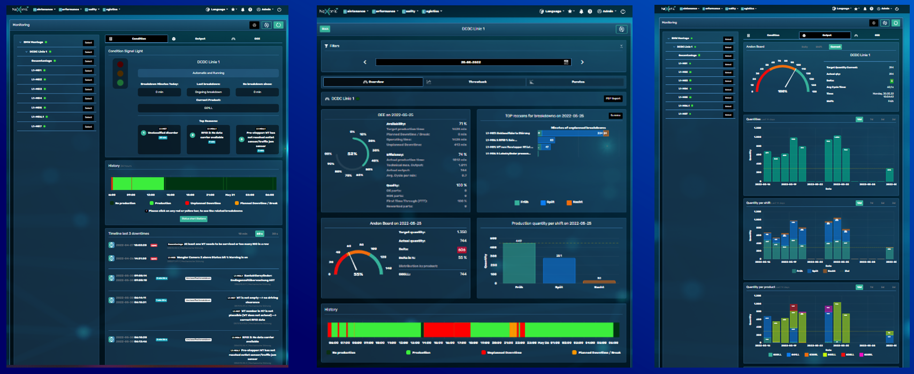This screenshot has width=914, height=374.
Task: Click the PDF Report button
Action: pyautogui.click(x=613, y=99)
